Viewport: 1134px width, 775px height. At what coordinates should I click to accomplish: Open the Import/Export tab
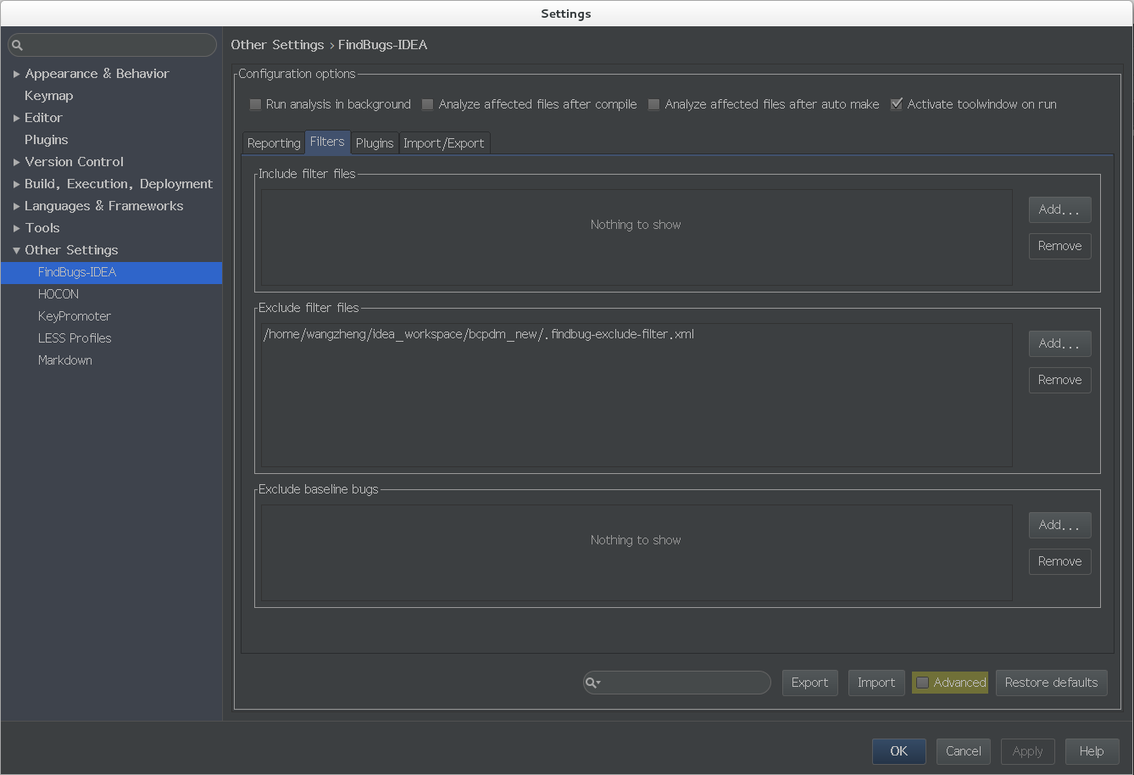point(444,143)
